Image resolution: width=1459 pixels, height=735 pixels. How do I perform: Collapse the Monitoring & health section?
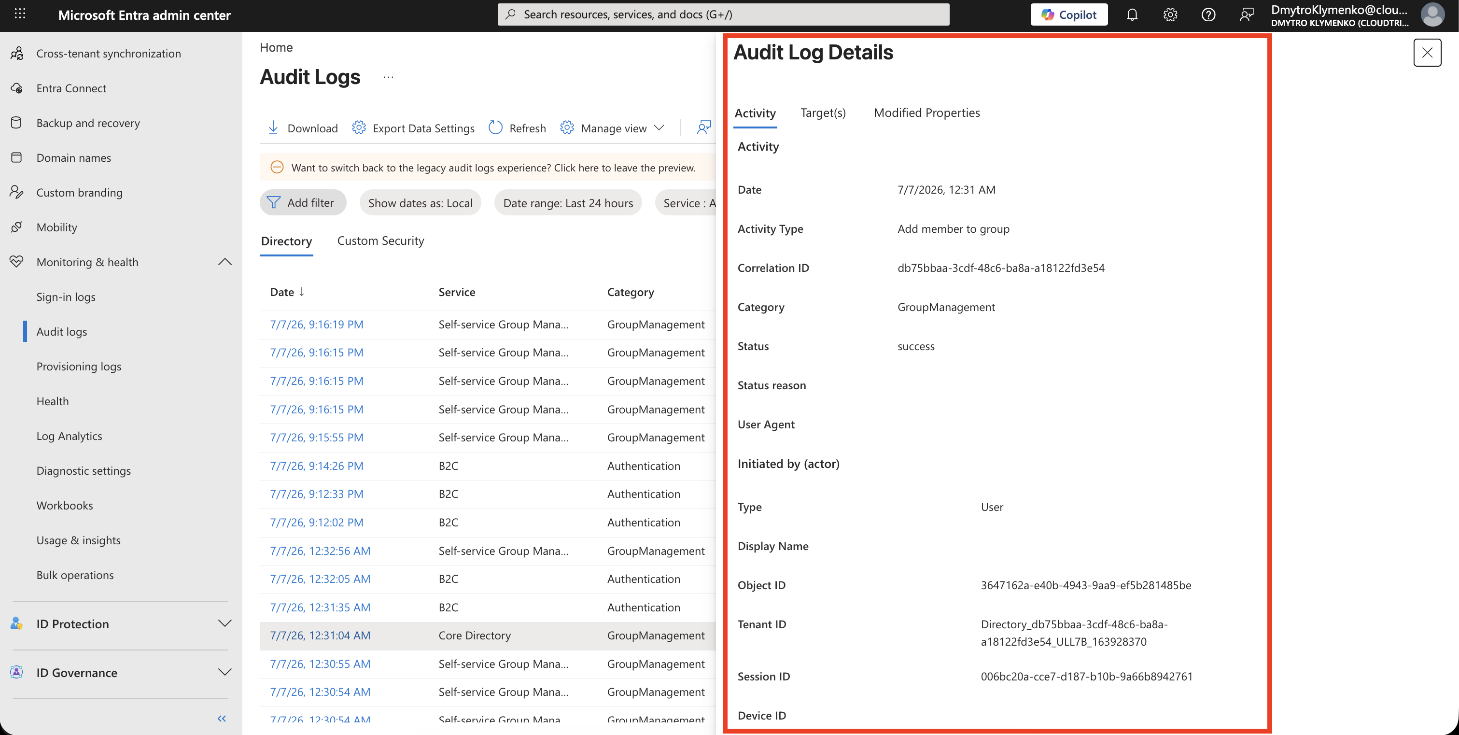click(x=225, y=262)
